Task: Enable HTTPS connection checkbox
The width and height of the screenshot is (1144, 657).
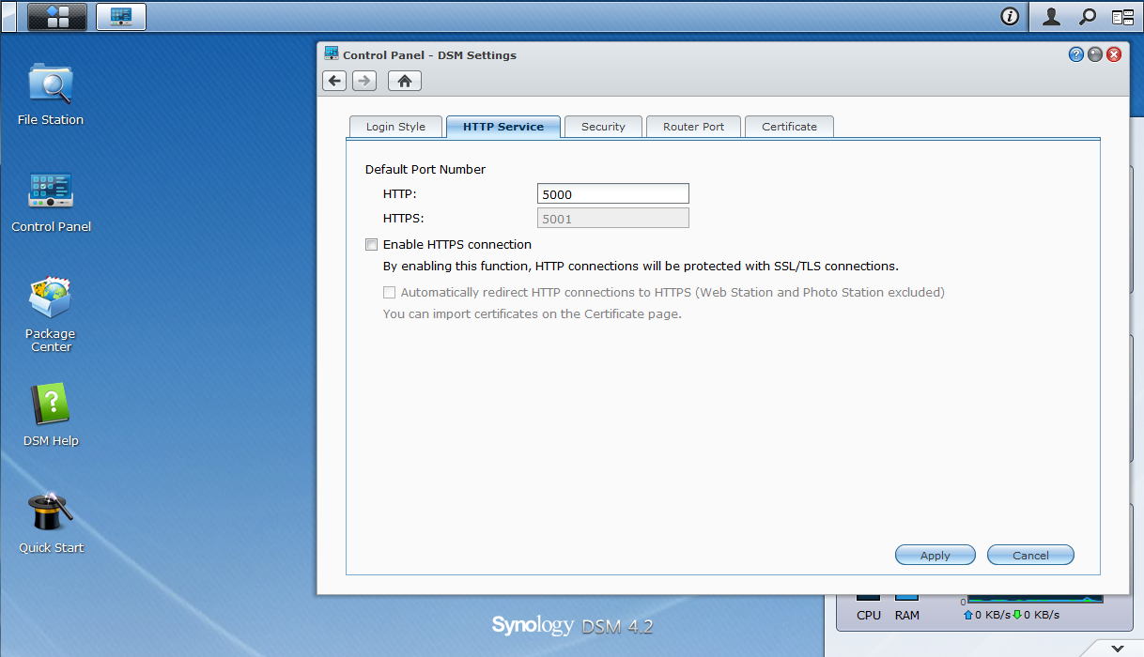Action: pos(372,244)
